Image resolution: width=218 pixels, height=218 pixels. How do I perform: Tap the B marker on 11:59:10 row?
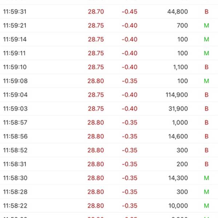(x=206, y=67)
